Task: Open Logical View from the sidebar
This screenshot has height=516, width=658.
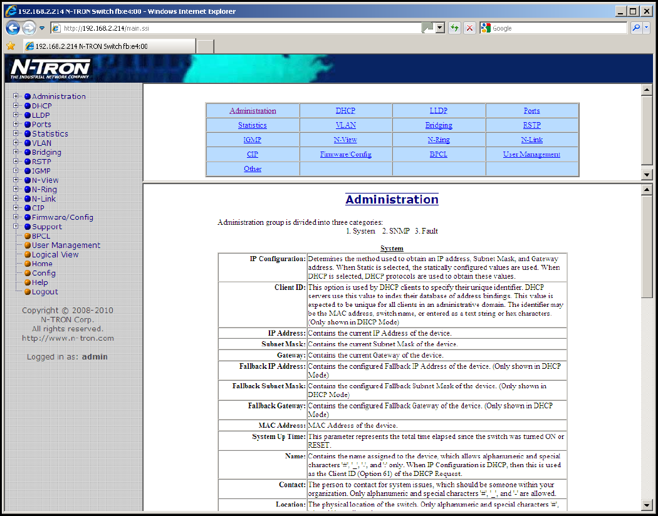Action: 55,254
